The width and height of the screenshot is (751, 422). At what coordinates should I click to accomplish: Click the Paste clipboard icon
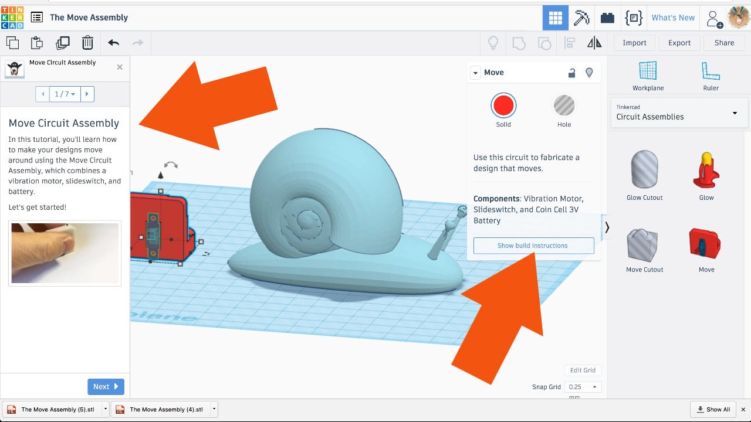(x=37, y=43)
